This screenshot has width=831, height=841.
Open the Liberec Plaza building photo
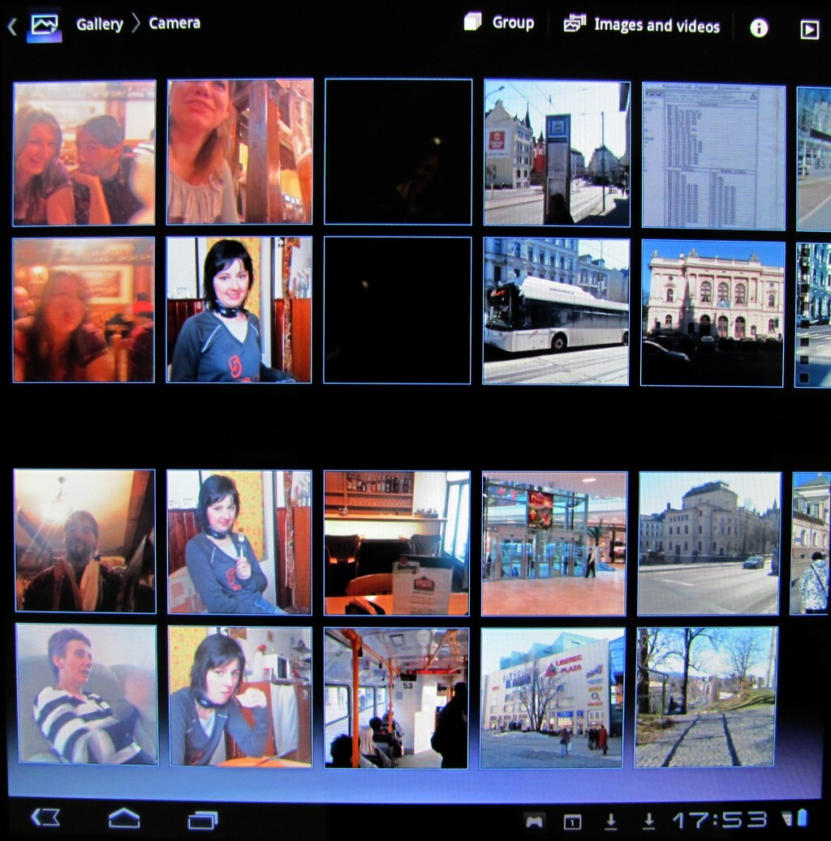click(552, 697)
